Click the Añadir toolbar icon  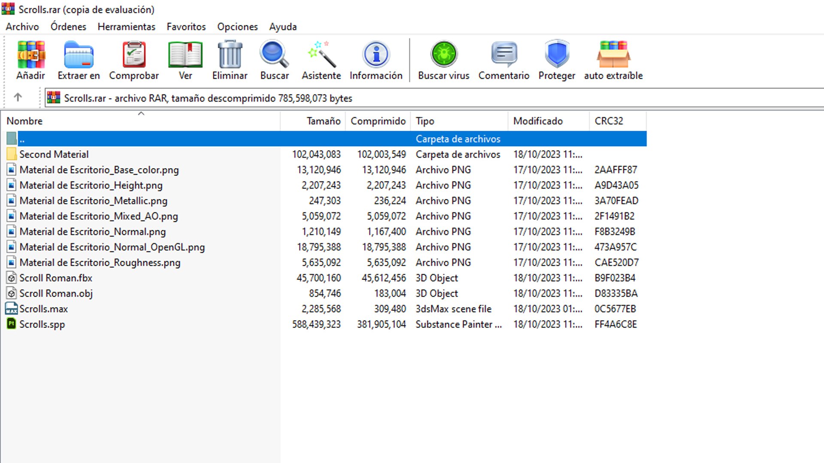tap(30, 55)
